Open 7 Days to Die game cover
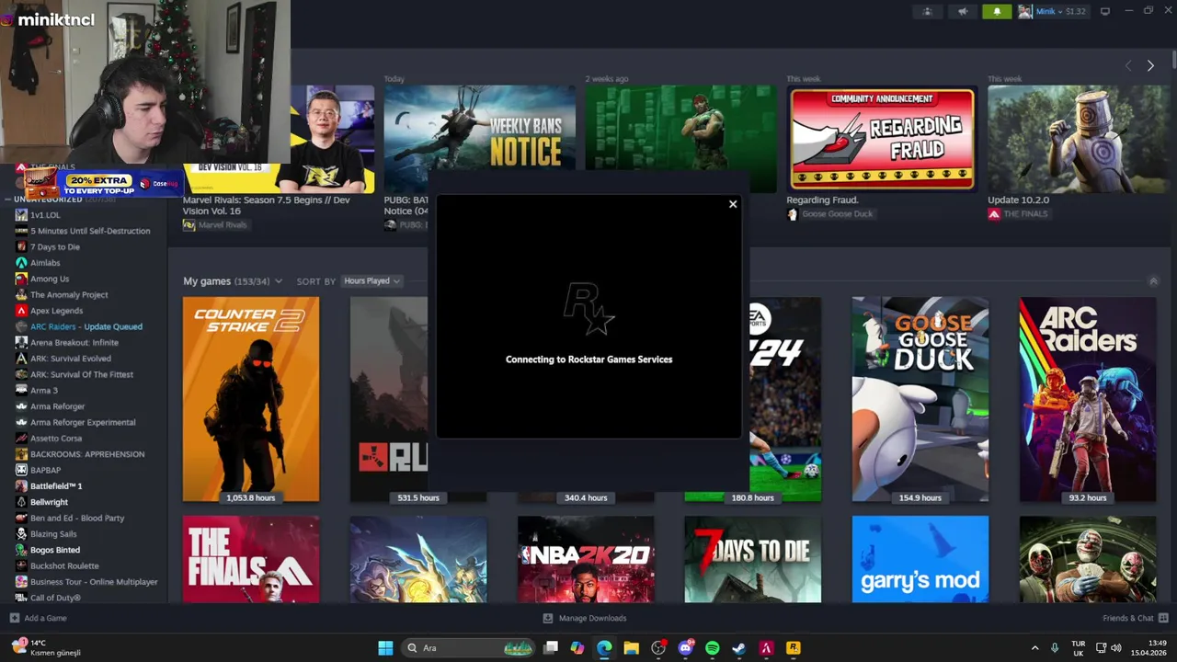Screen dimensions: 1177x662 (x=753, y=559)
